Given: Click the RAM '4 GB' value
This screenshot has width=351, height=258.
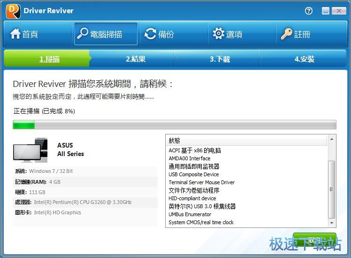Looking at the screenshot, I should pos(54,182).
